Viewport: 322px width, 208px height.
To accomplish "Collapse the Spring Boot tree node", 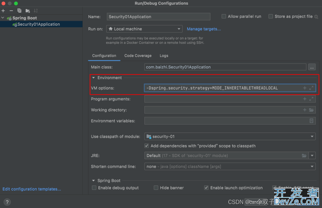I will pos(3,18).
